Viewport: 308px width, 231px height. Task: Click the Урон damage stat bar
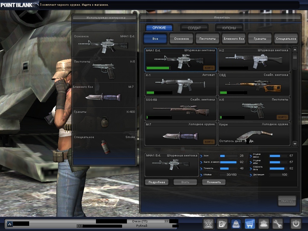pos(229,156)
